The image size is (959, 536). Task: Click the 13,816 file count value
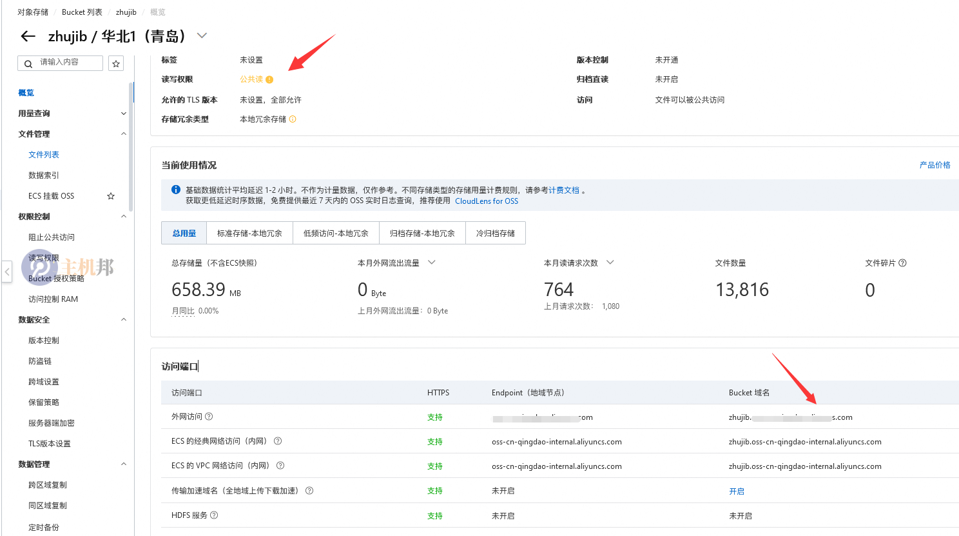pyautogui.click(x=742, y=290)
